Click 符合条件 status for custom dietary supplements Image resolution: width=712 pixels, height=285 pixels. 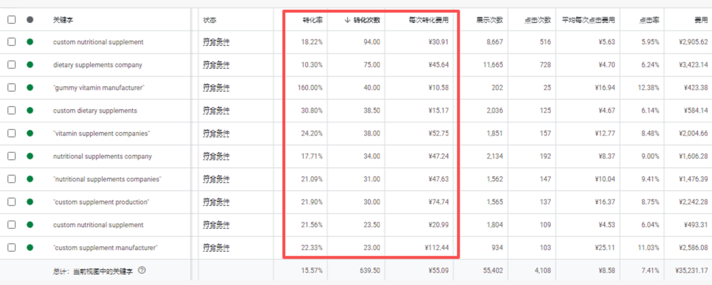[216, 111]
